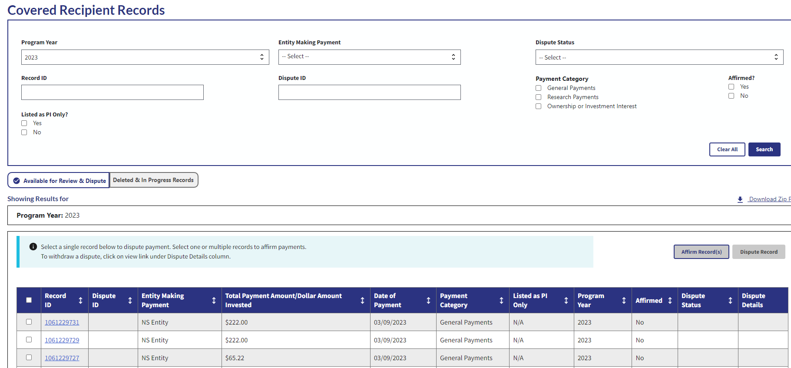Click the Affirm Record(s) button
Viewport: 791px width, 368px height.
click(x=701, y=252)
